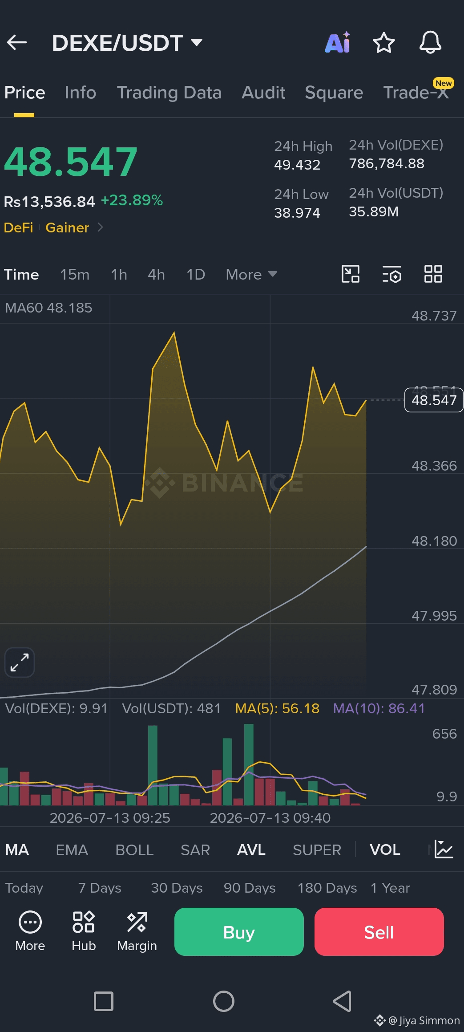
Task: Tap the green Buy button
Action: pos(239,932)
